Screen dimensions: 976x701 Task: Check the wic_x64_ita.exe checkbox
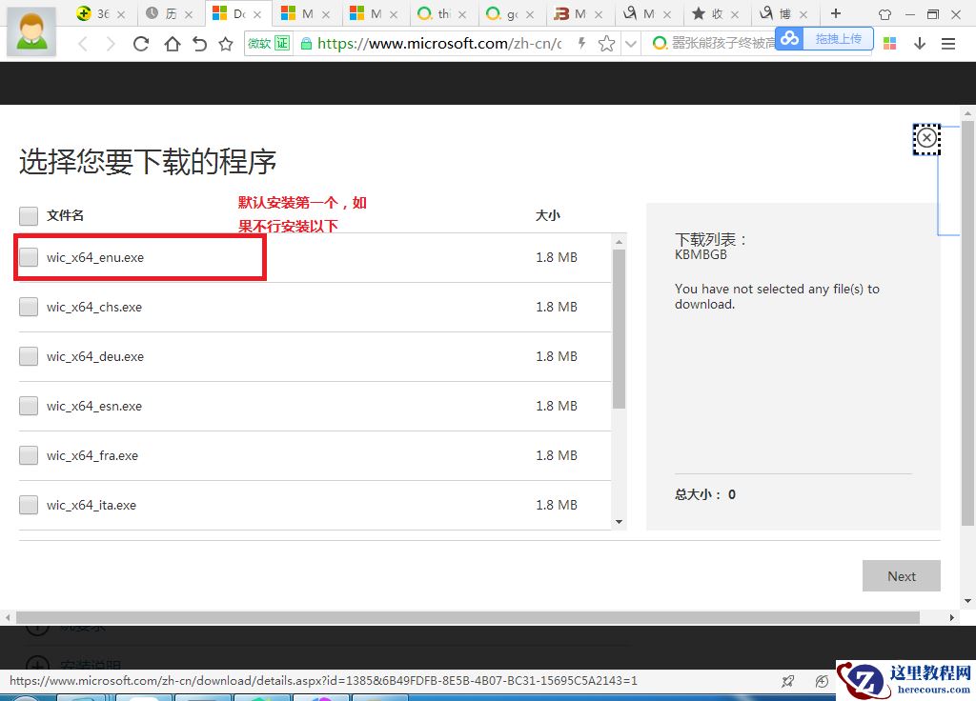click(x=29, y=505)
